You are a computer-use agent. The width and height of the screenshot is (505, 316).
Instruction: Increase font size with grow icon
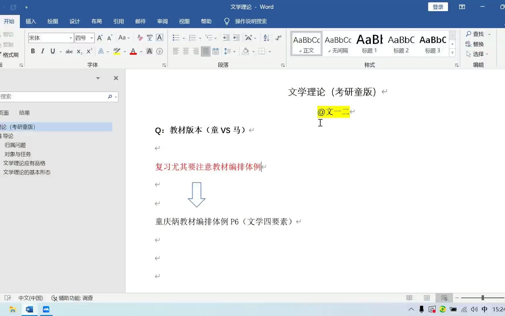coord(100,38)
